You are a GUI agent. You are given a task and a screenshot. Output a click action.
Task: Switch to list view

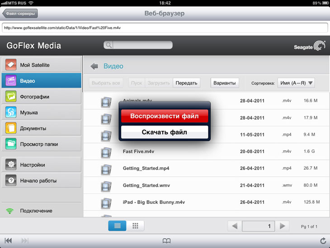(117, 226)
